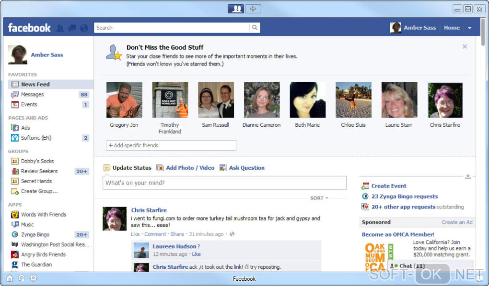Open 20+ other app requests
The width and height of the screenshot is (489, 286).
(403, 207)
